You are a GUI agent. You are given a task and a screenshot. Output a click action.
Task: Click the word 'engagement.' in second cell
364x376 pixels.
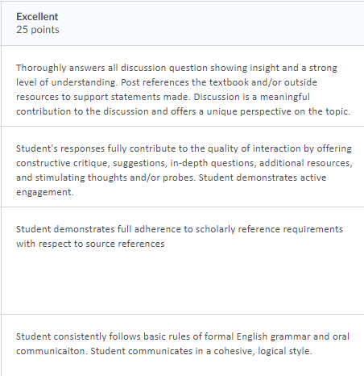(45, 192)
